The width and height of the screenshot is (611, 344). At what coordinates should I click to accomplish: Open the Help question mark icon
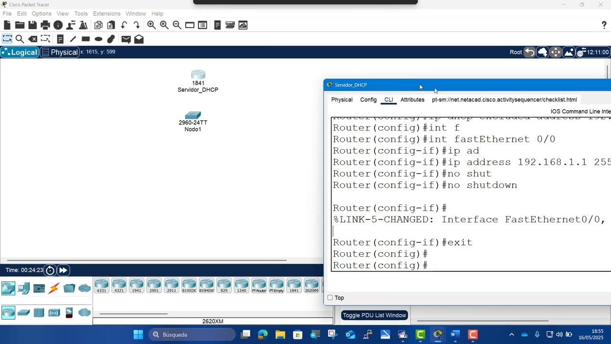(604, 25)
